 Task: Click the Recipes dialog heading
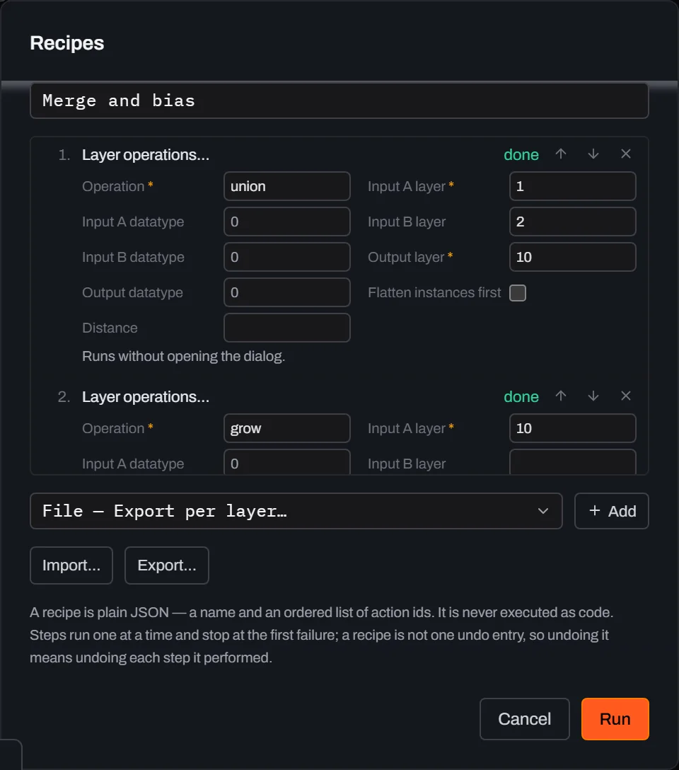tap(66, 43)
